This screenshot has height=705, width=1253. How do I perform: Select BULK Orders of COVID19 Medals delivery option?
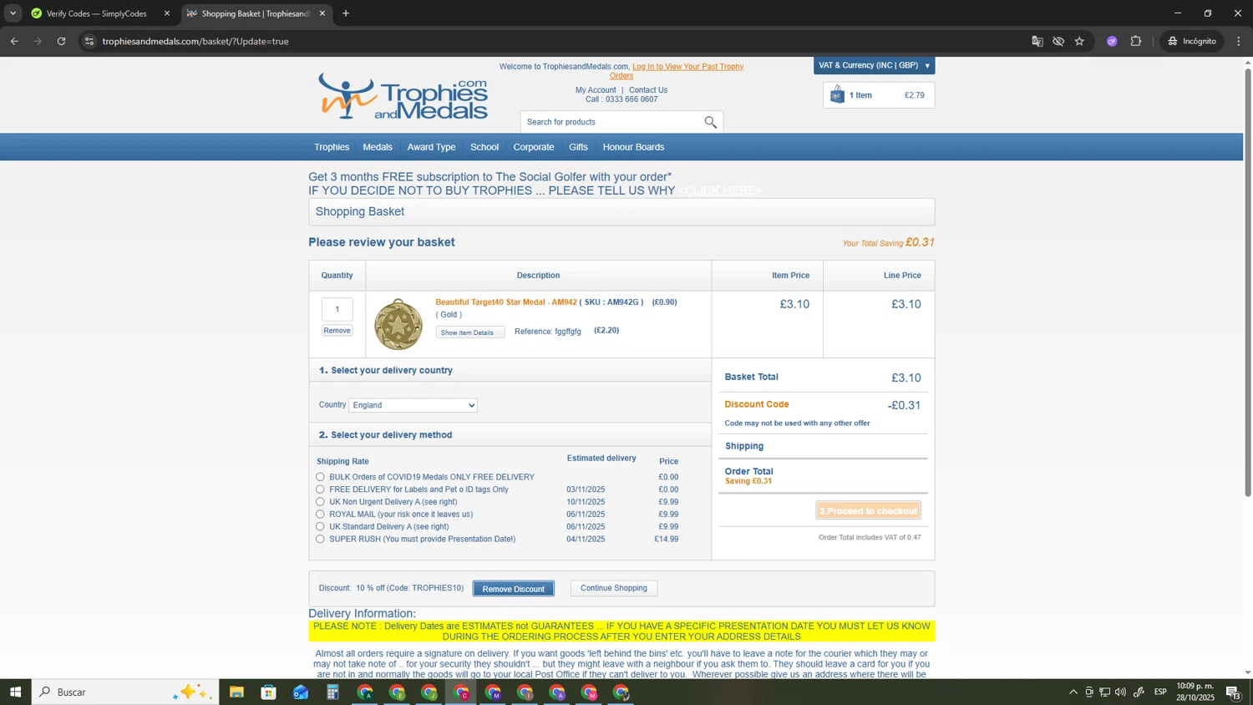coord(320,477)
